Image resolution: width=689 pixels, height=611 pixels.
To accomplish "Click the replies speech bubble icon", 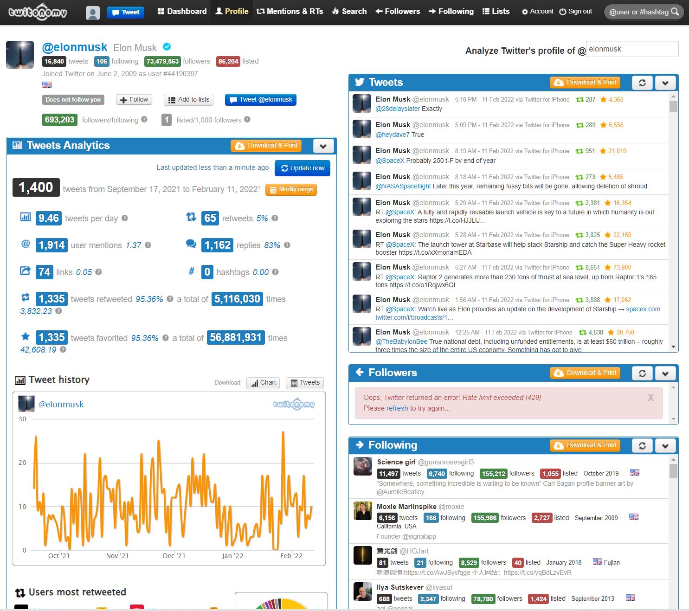I will coord(191,244).
